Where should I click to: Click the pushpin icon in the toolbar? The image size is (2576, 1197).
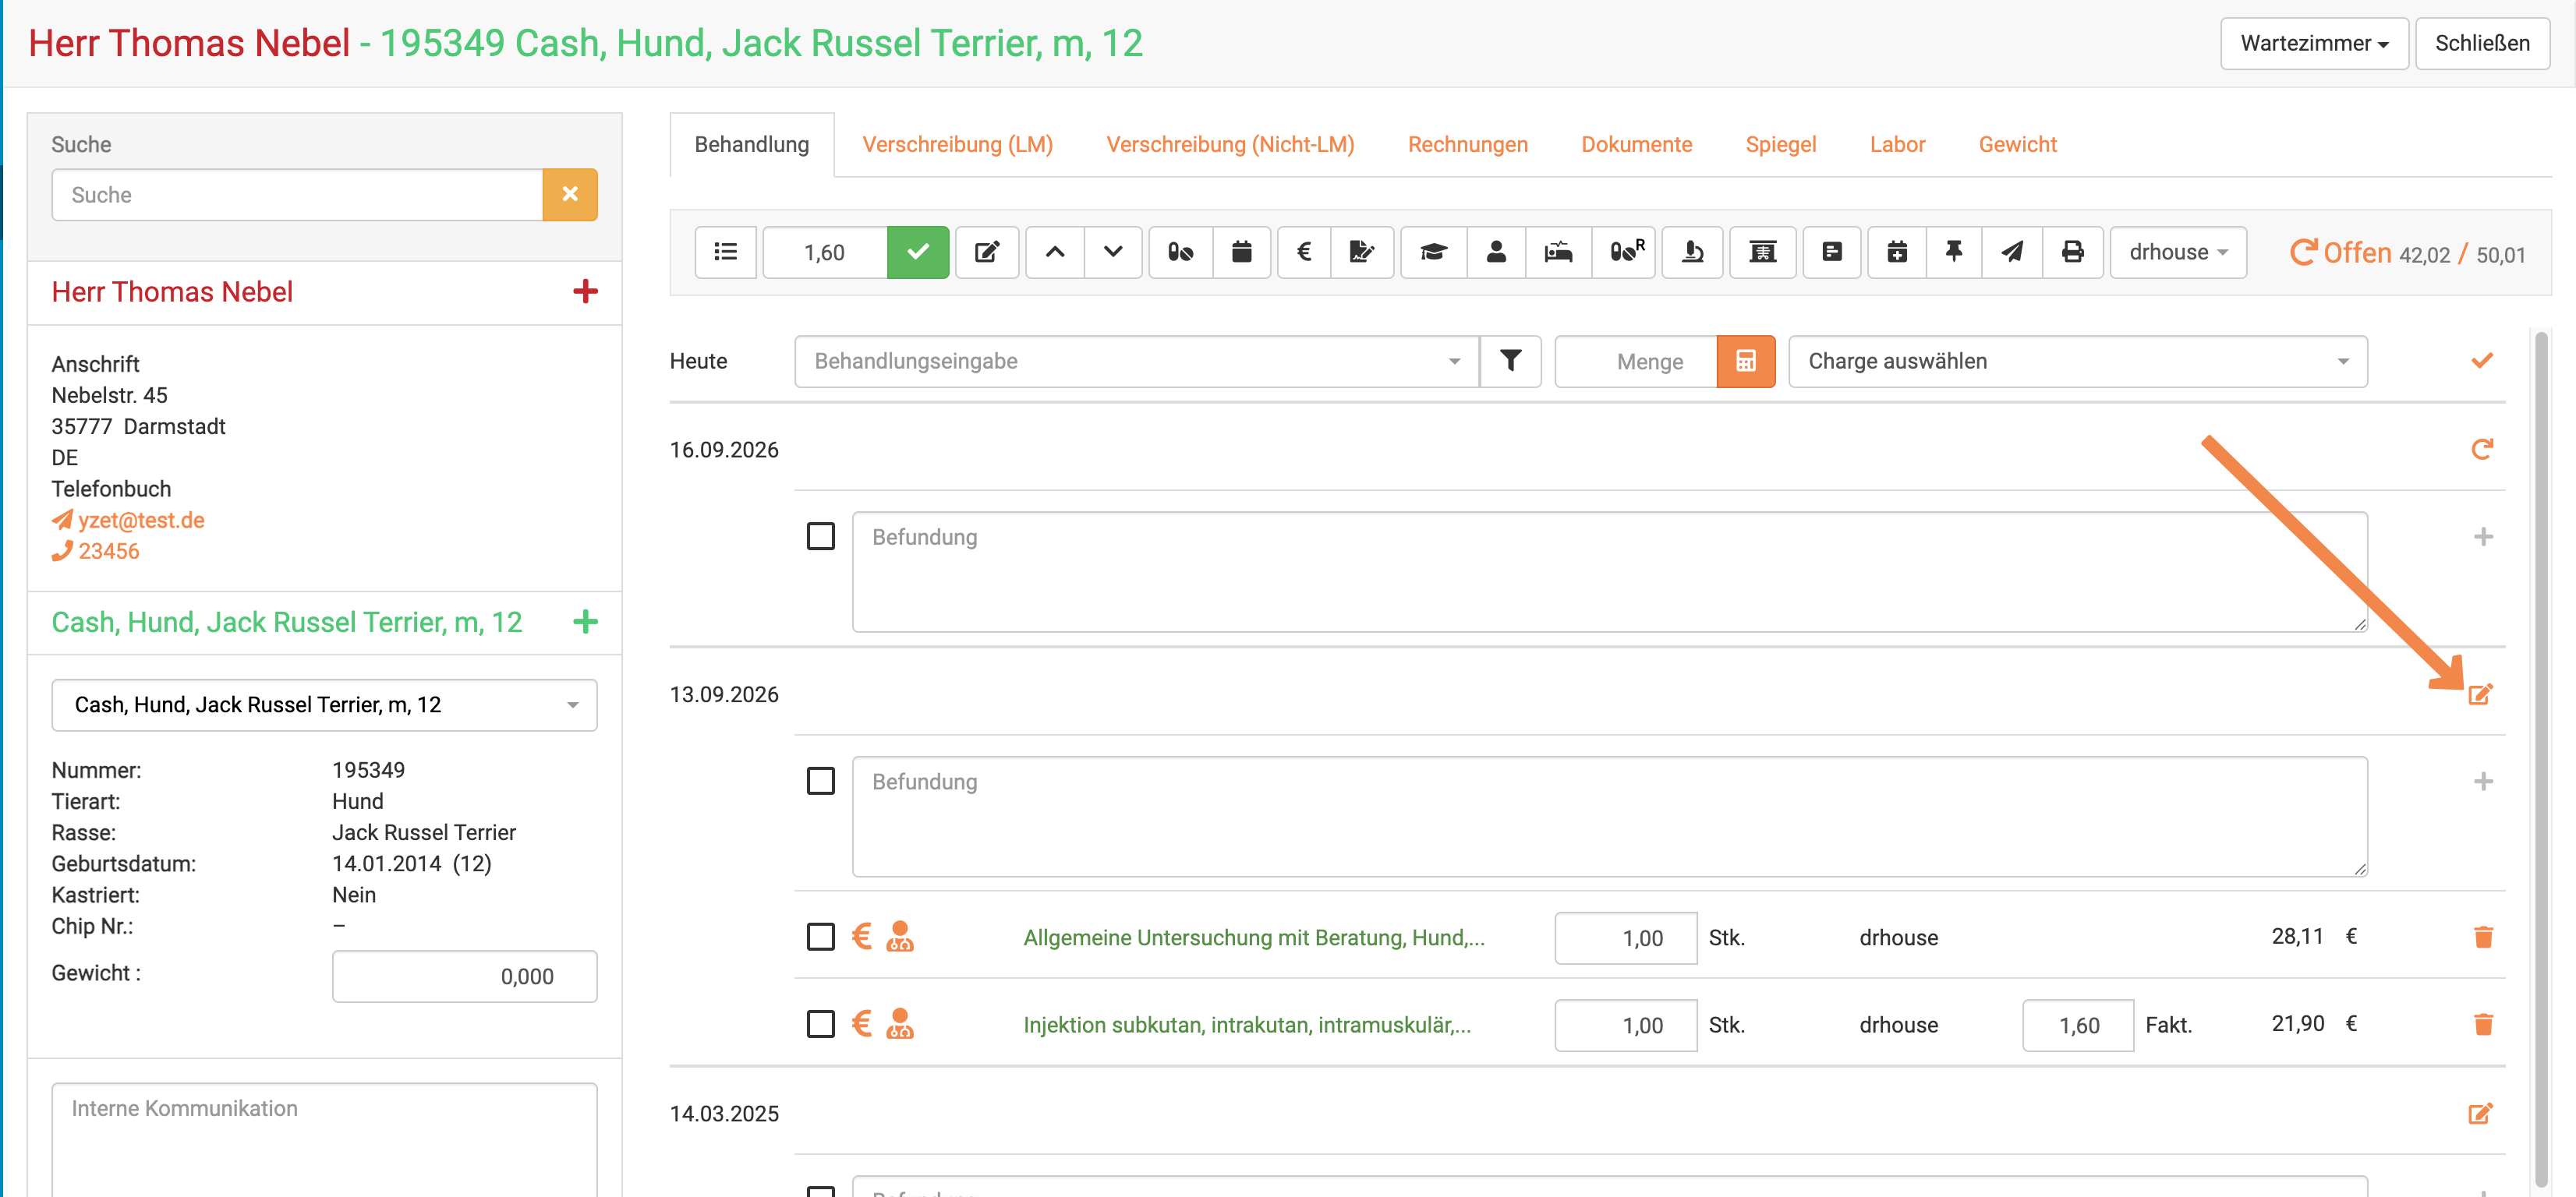click(x=1954, y=252)
